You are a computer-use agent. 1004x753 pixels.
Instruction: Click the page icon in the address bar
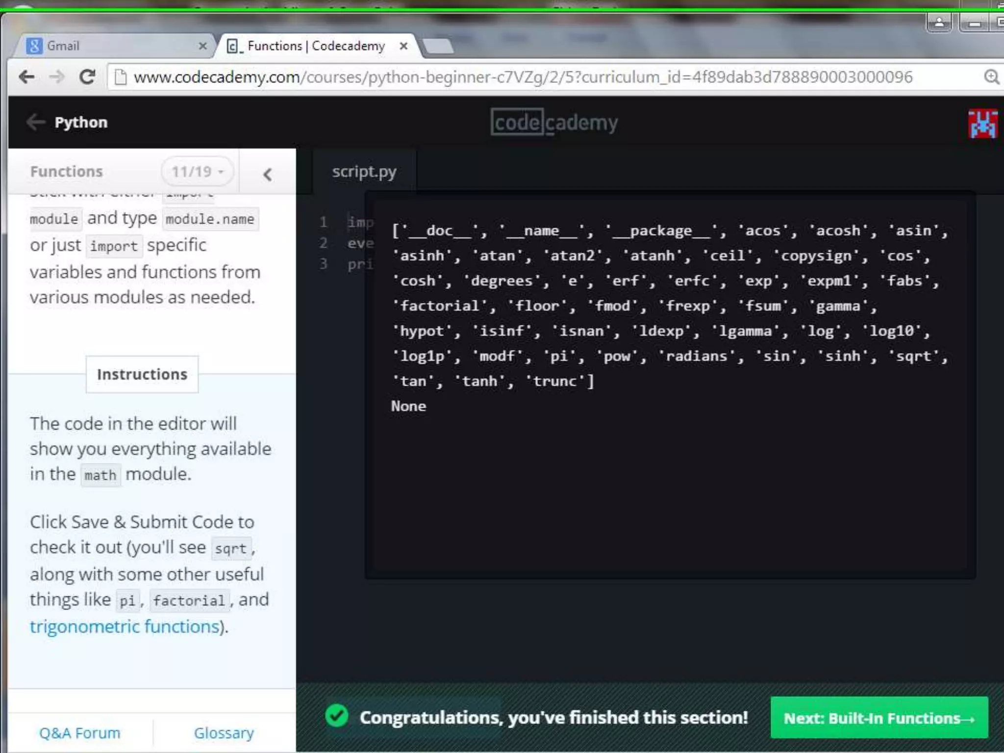120,77
